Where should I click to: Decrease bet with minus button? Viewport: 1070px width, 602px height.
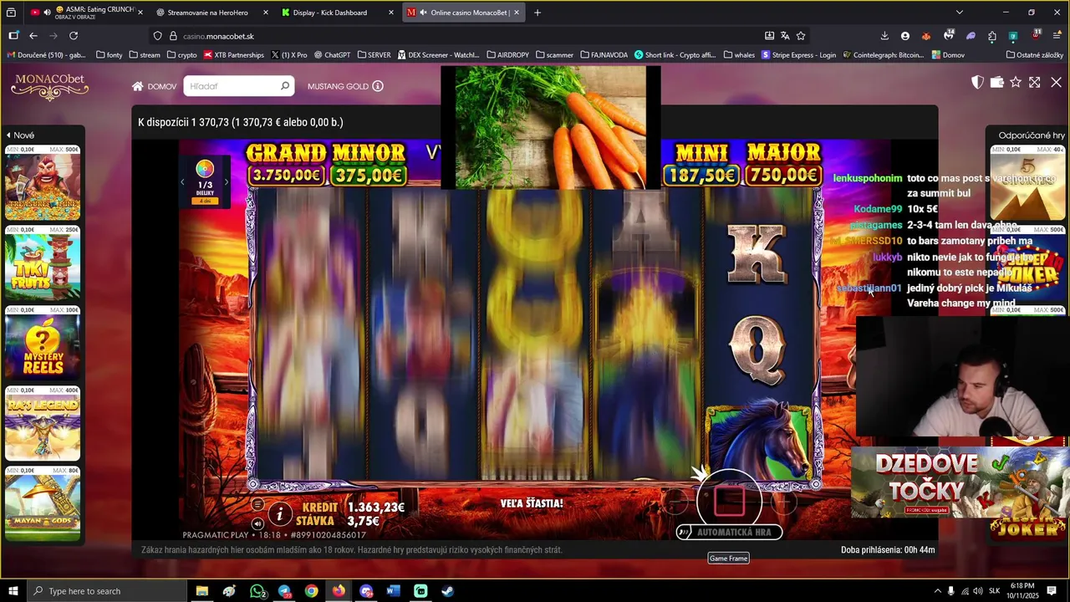click(x=675, y=501)
